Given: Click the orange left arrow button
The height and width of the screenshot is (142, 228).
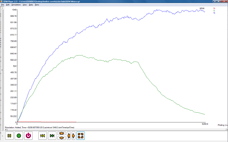Looking at the screenshot, I should pos(69,136).
